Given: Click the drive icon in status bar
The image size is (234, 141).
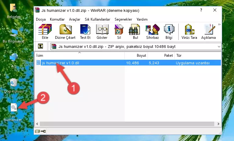Looking at the screenshot, I should click(37, 131).
